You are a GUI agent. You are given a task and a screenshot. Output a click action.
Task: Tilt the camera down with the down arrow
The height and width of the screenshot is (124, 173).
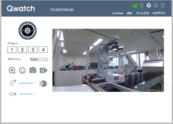point(27,35)
